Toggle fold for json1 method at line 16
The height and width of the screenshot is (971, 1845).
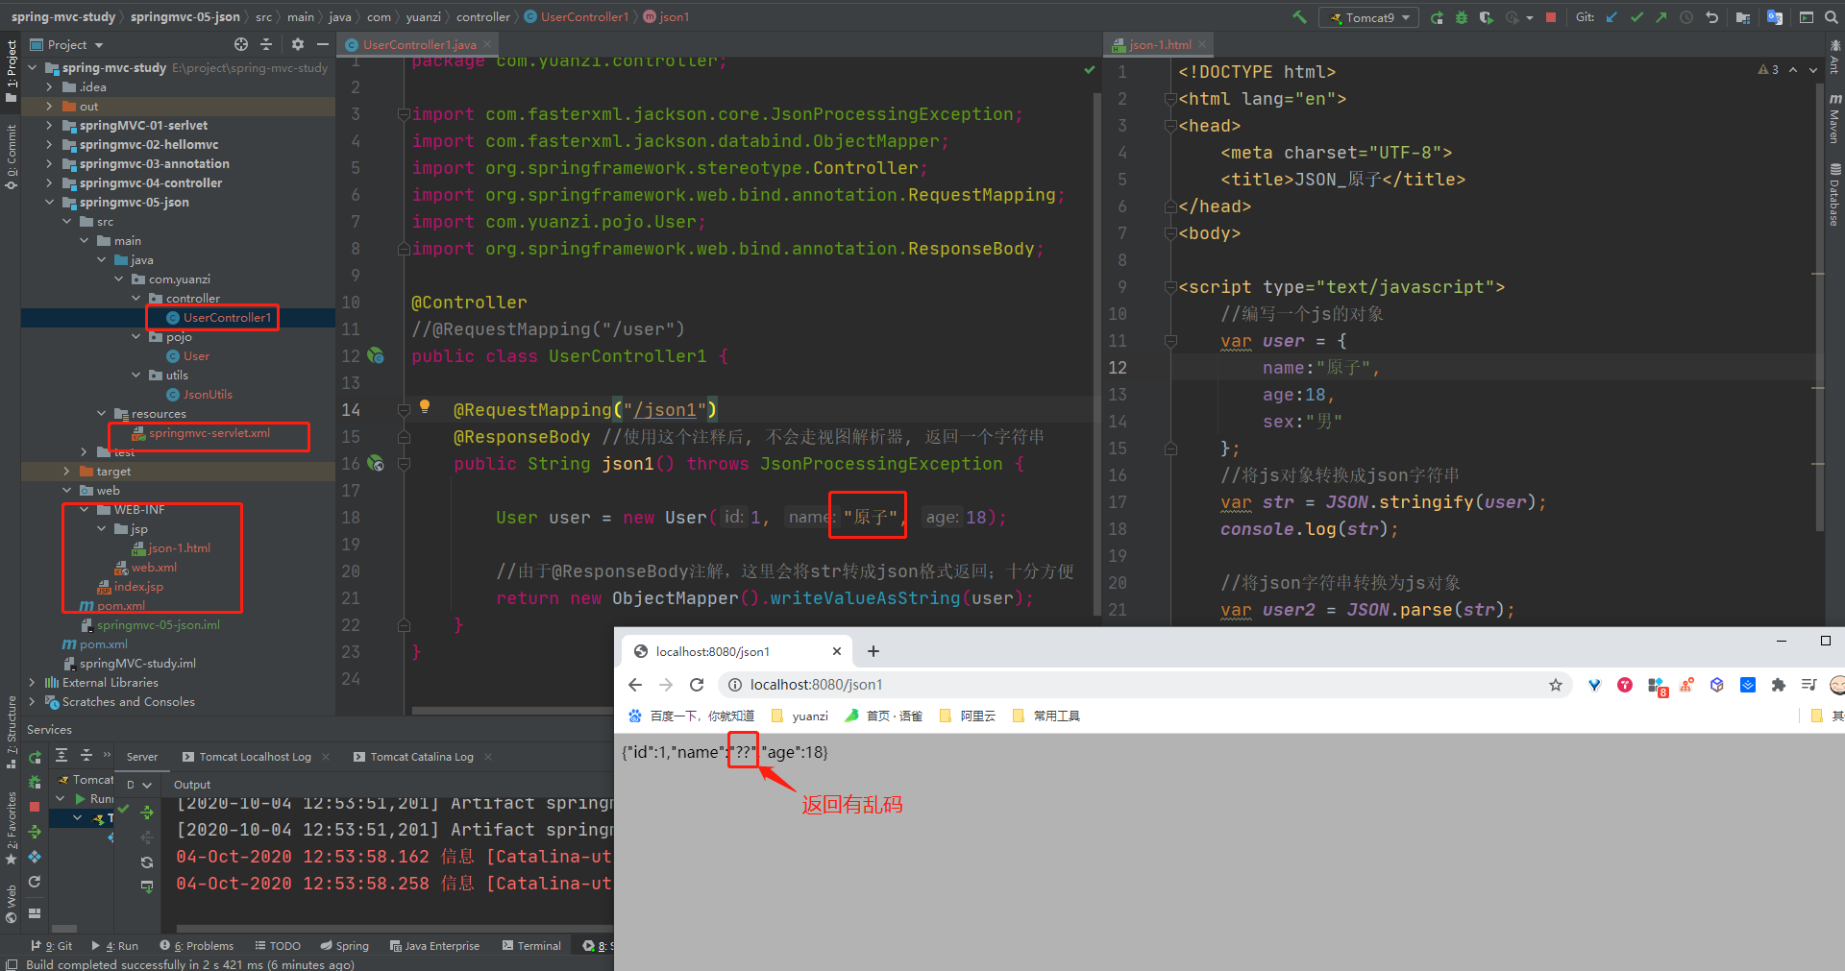(x=404, y=464)
